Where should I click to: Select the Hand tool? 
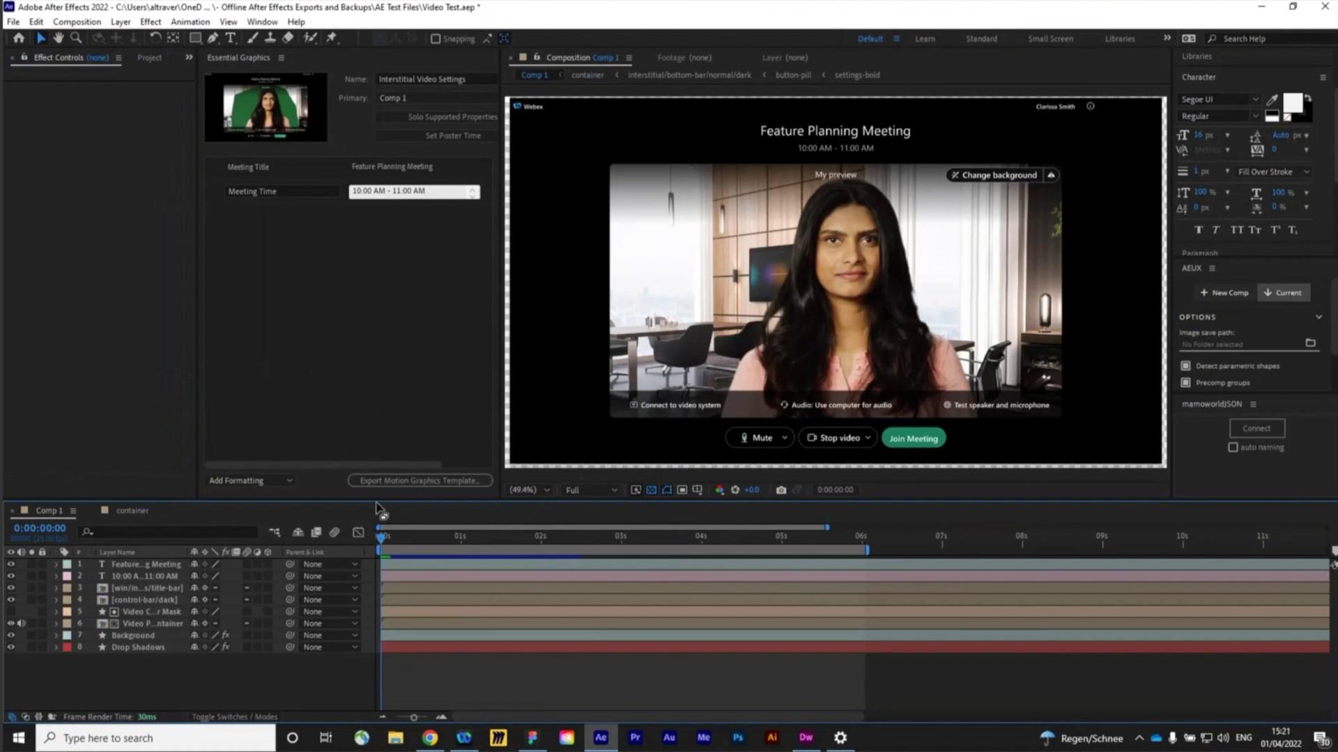tap(59, 38)
